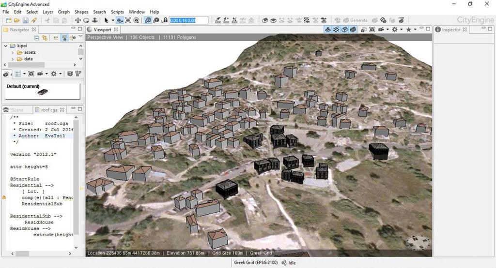Toggle the object coordinate cube button

(x=156, y=20)
